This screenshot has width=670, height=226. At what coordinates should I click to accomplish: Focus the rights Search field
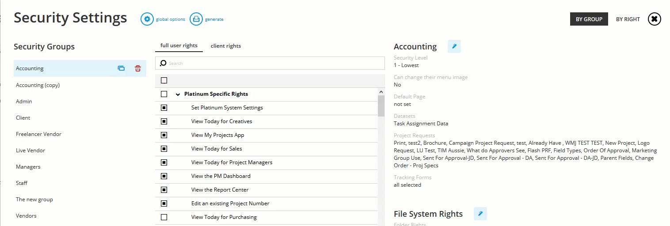(x=270, y=63)
